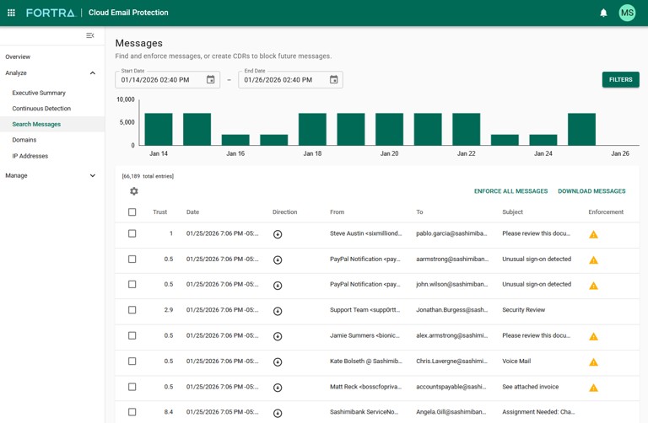Open the End Date calendar picker icon
This screenshot has height=423, width=648.
[x=334, y=80]
